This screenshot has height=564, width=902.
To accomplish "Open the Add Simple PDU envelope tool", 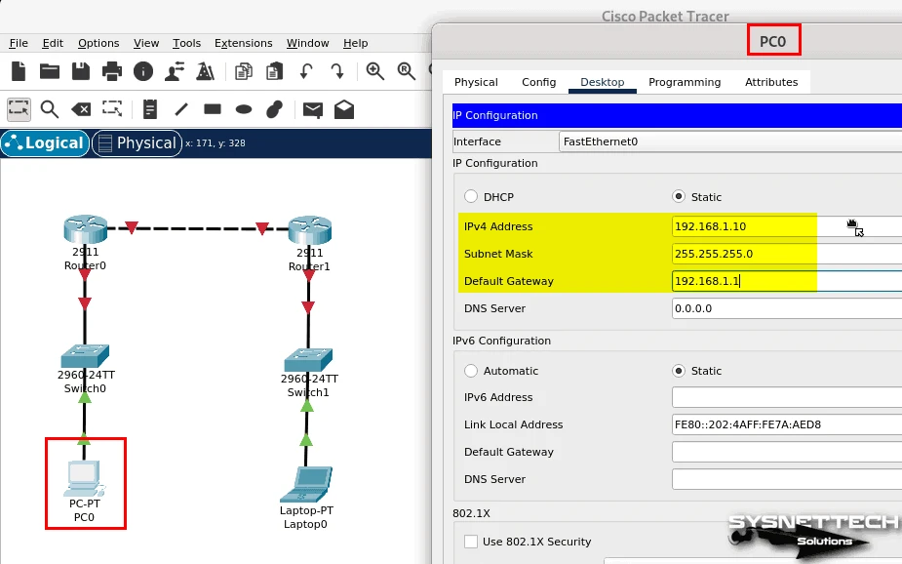I will click(312, 109).
